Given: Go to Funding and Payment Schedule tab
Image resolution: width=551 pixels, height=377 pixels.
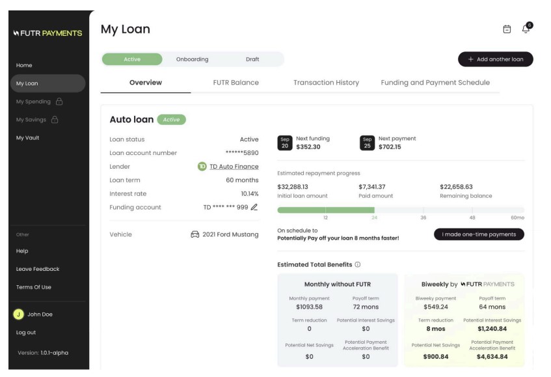Looking at the screenshot, I should [x=435, y=83].
